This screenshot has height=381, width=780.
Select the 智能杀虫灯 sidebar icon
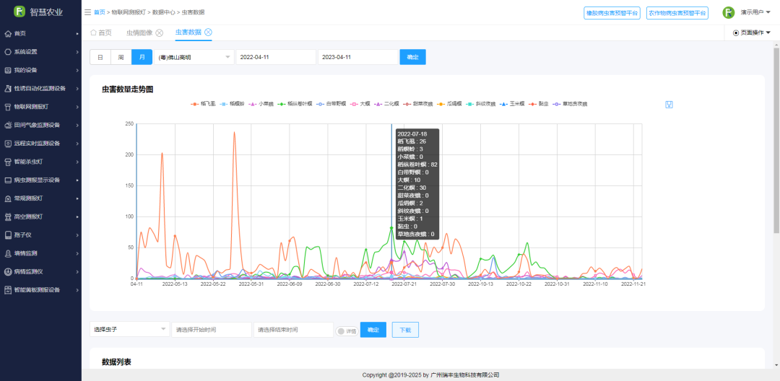coord(8,162)
